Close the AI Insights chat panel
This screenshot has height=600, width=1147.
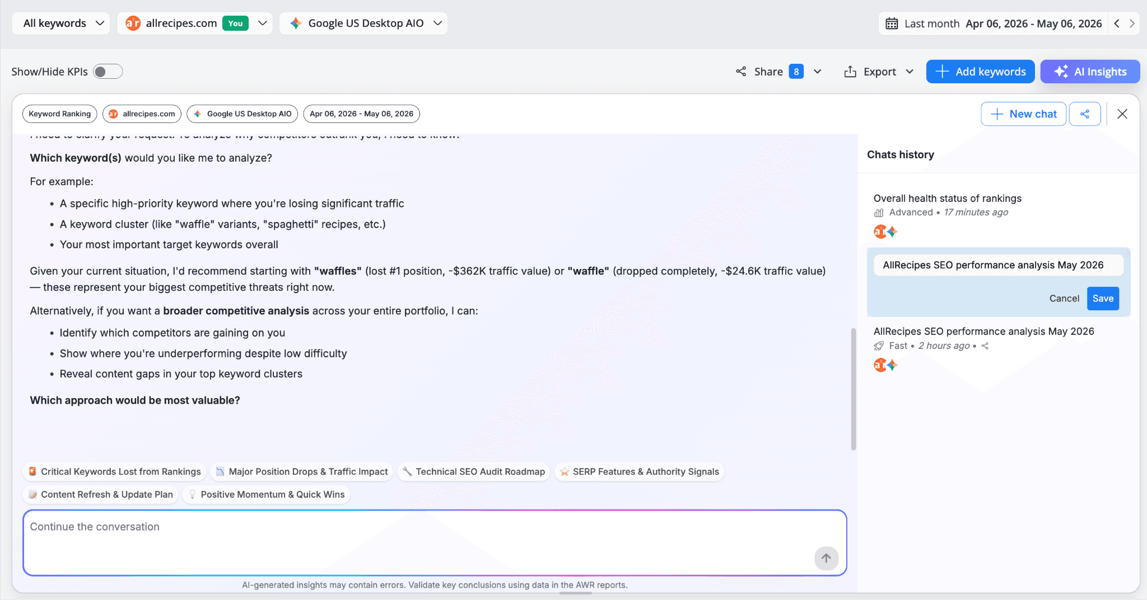click(1122, 114)
